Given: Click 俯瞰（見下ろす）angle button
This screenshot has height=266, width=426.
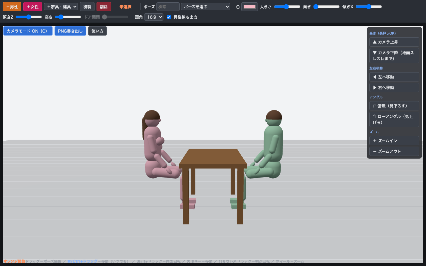Looking at the screenshot, I should (394, 106).
